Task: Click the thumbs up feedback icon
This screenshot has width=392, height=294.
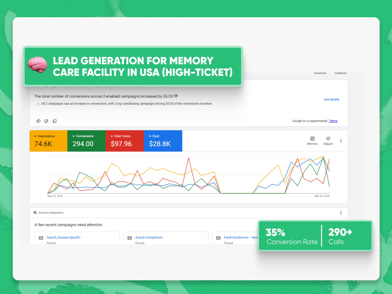Action: point(38,121)
